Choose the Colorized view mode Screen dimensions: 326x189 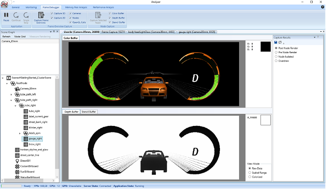(x=249, y=177)
